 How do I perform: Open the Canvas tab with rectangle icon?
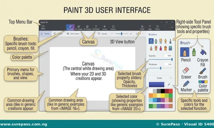tap(113, 27)
